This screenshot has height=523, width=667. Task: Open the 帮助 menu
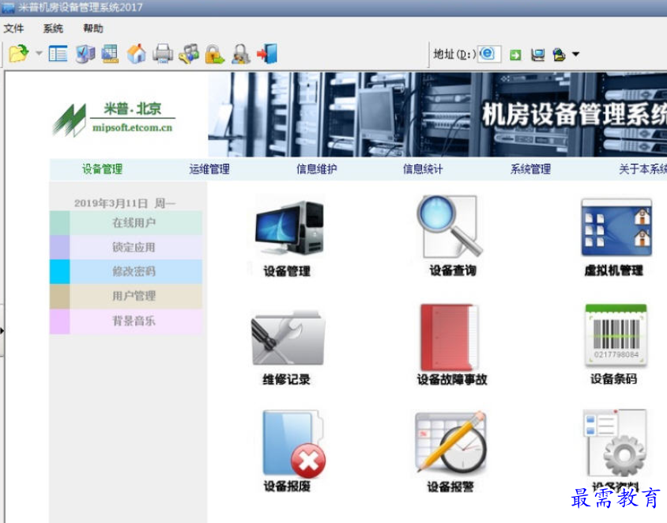(93, 28)
